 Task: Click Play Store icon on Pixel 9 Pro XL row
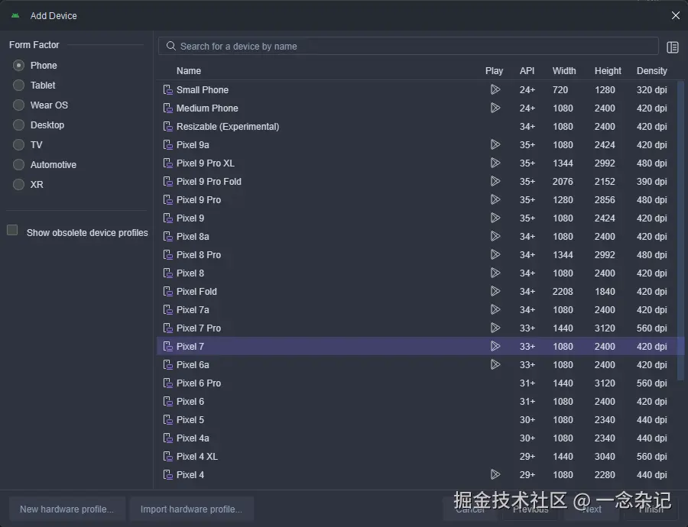(495, 163)
